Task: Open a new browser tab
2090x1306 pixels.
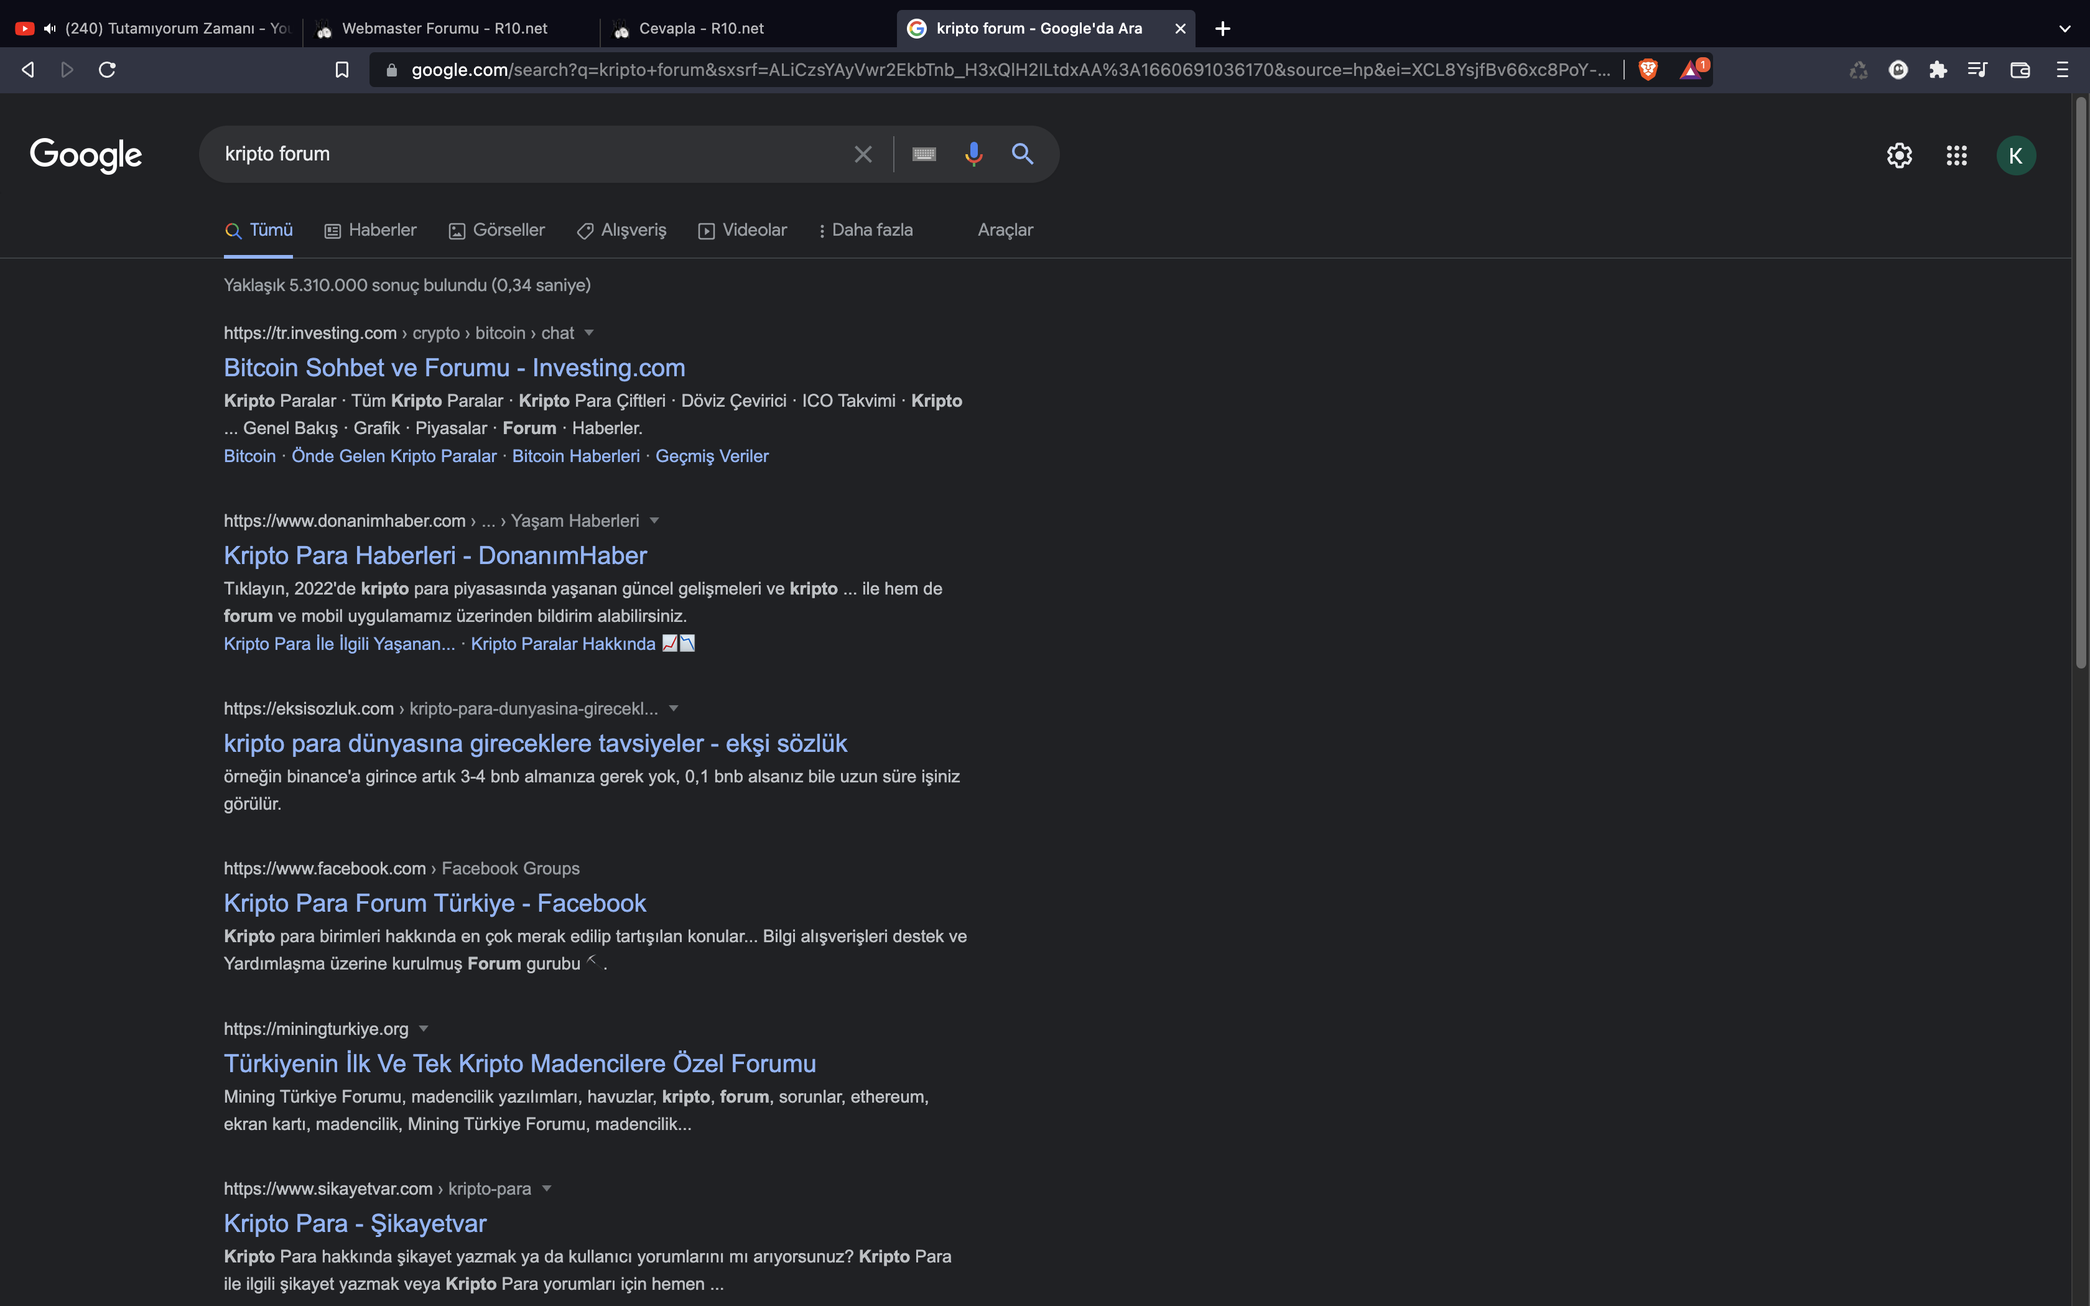Action: click(x=1223, y=29)
